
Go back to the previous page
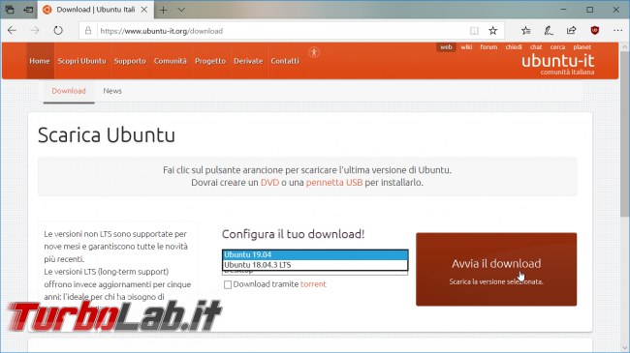[12, 31]
